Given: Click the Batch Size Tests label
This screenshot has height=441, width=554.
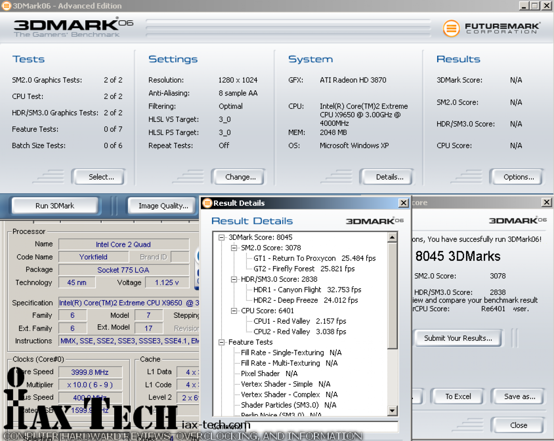Looking at the screenshot, I should 39,146.
